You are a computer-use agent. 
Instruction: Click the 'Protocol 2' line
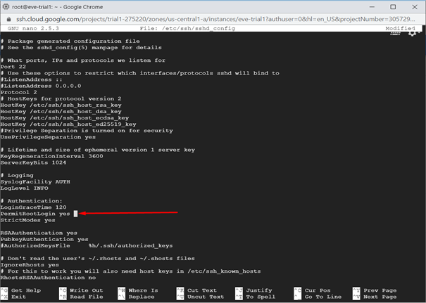point(18,92)
